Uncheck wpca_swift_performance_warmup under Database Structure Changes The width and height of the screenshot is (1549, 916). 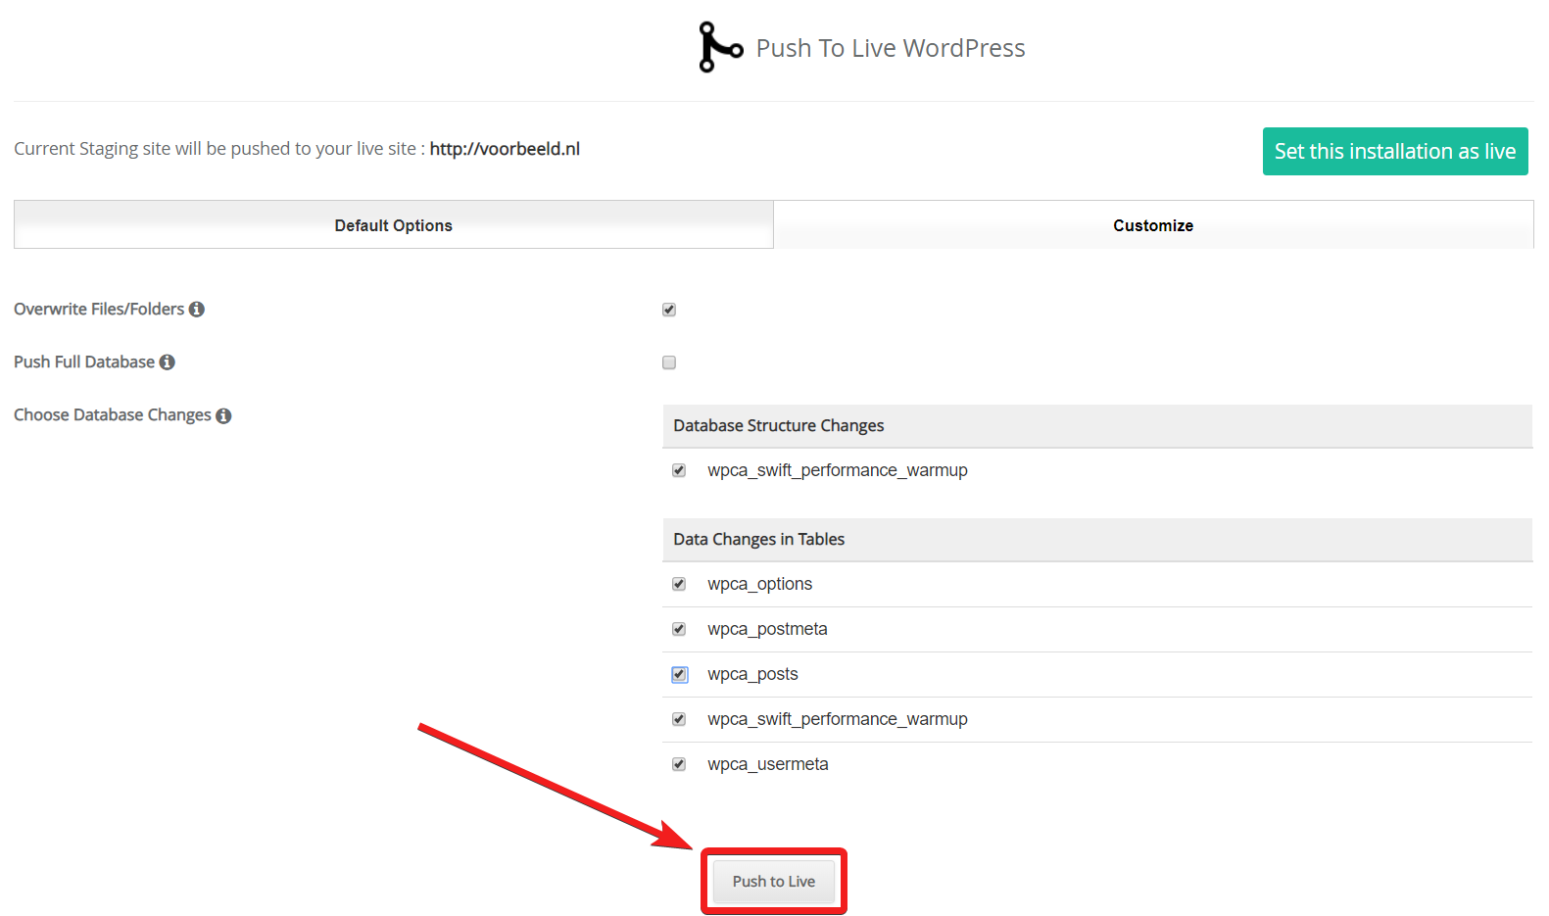(679, 470)
